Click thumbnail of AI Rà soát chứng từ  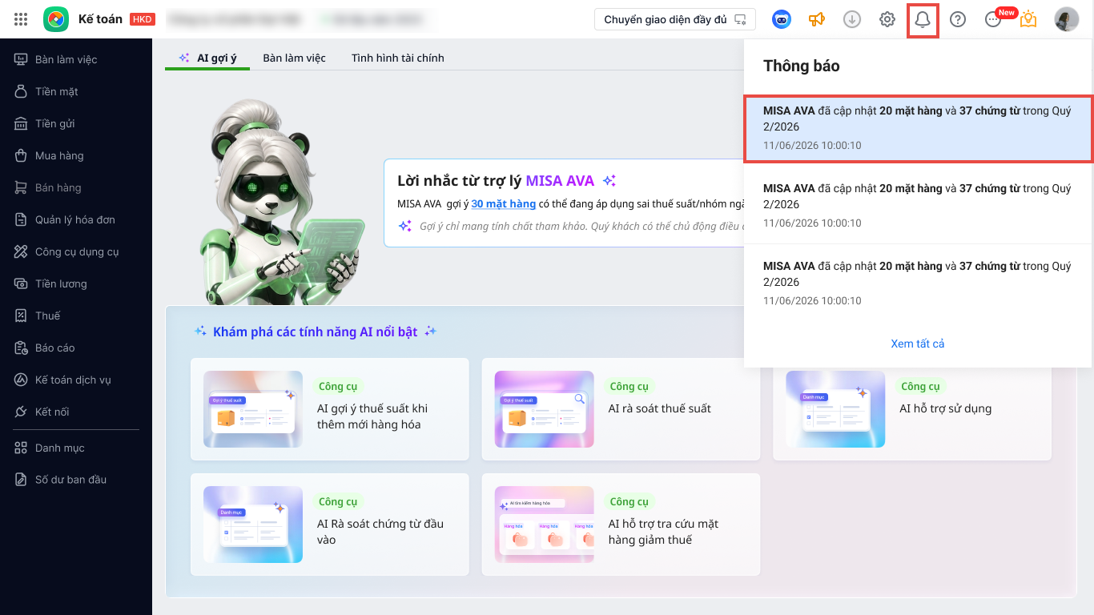click(253, 525)
